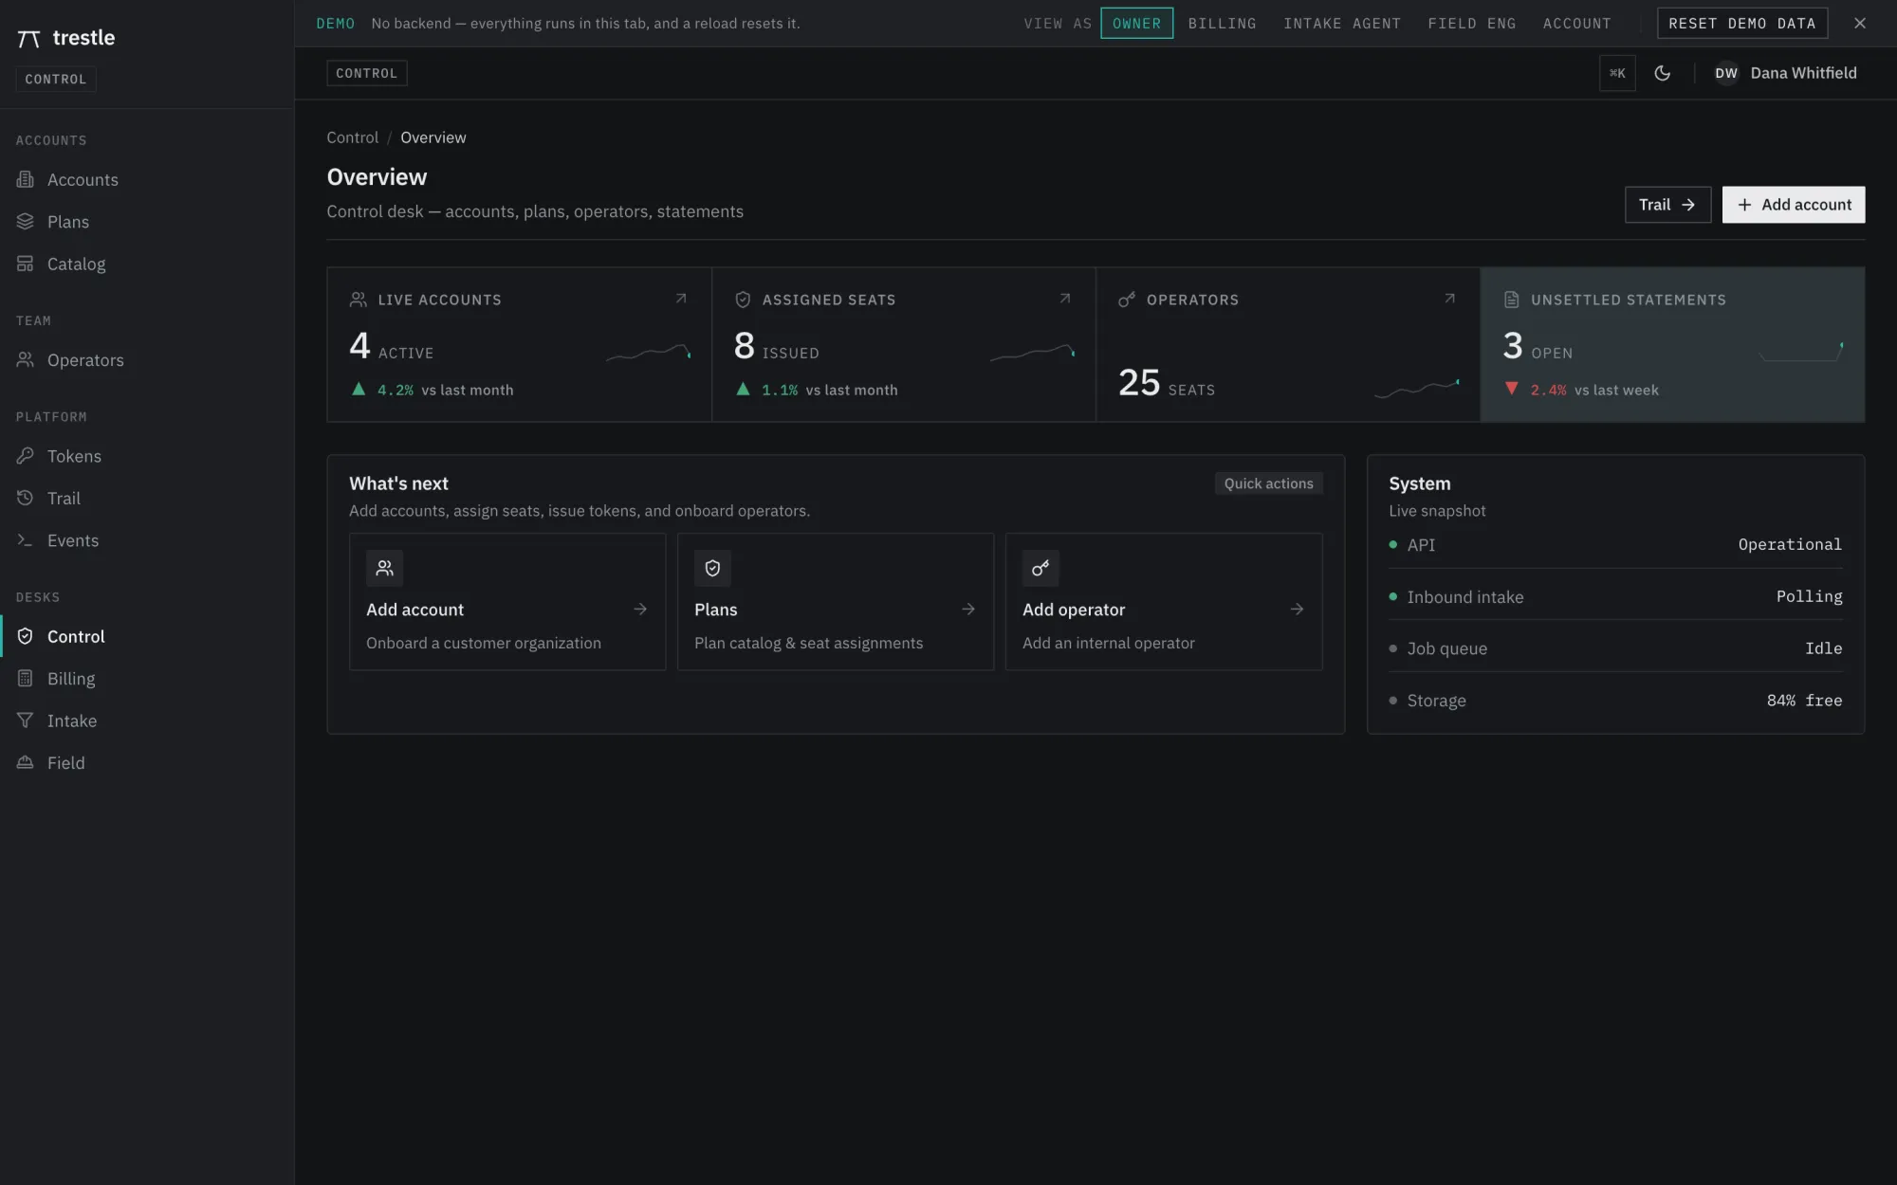Click the Trail button in header
Screen dimensions: 1897x1185
1667,205
